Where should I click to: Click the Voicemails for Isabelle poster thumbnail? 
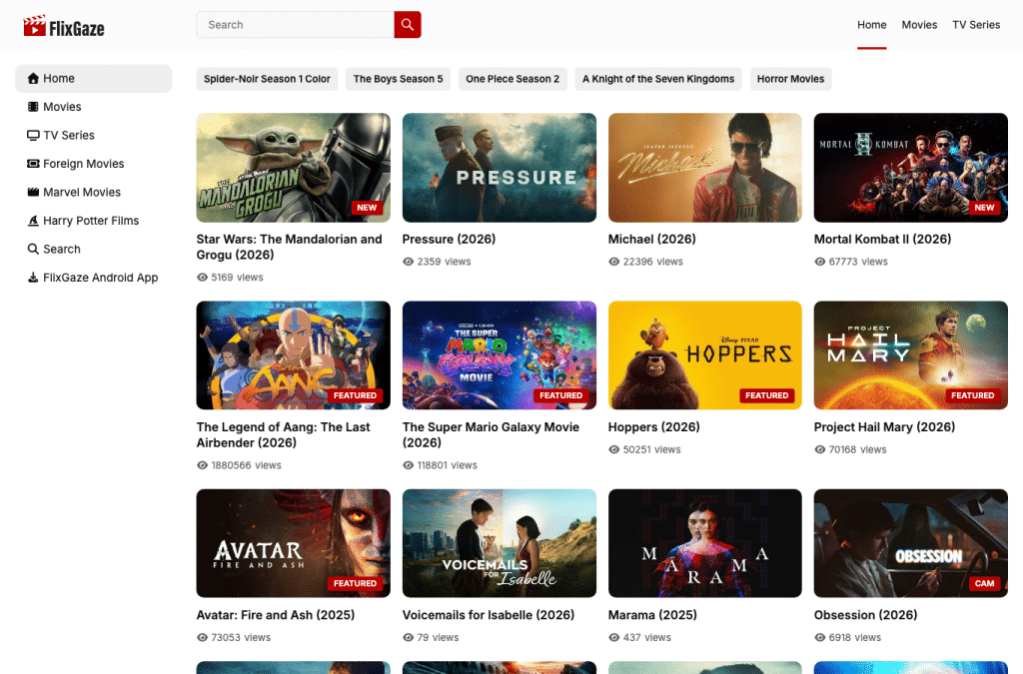500,543
